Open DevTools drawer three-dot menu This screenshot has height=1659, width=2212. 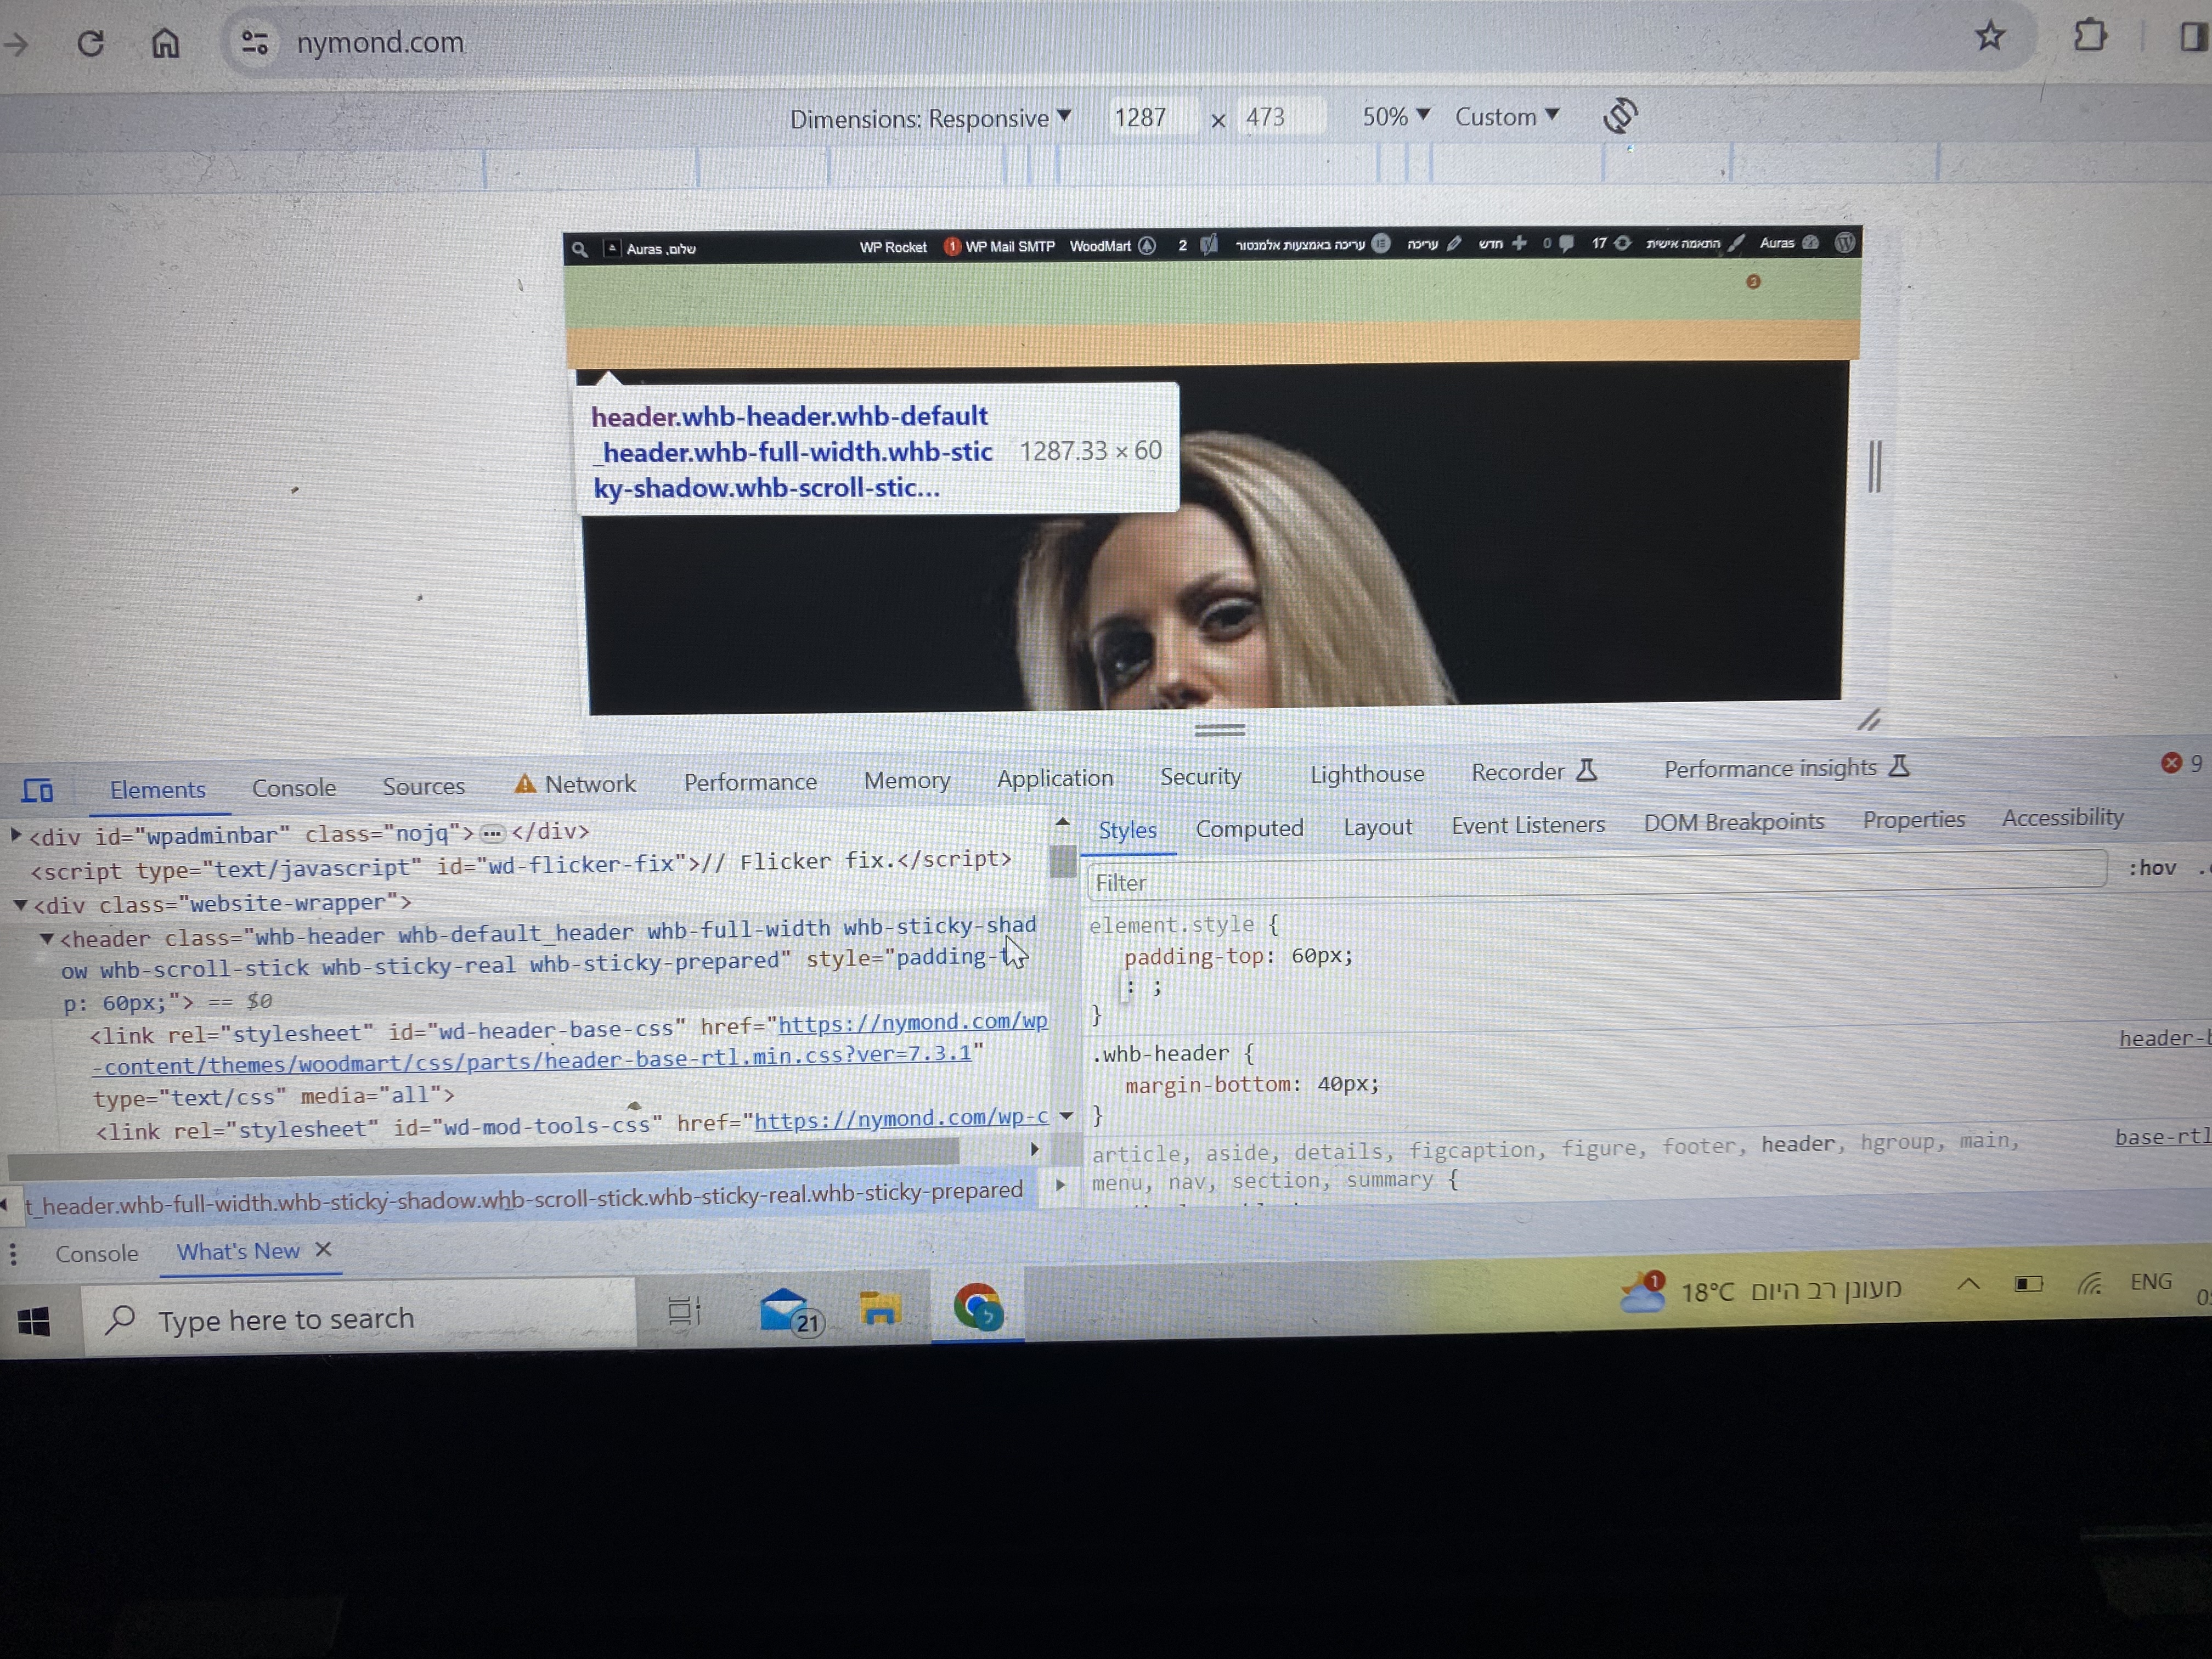pyautogui.click(x=13, y=1254)
